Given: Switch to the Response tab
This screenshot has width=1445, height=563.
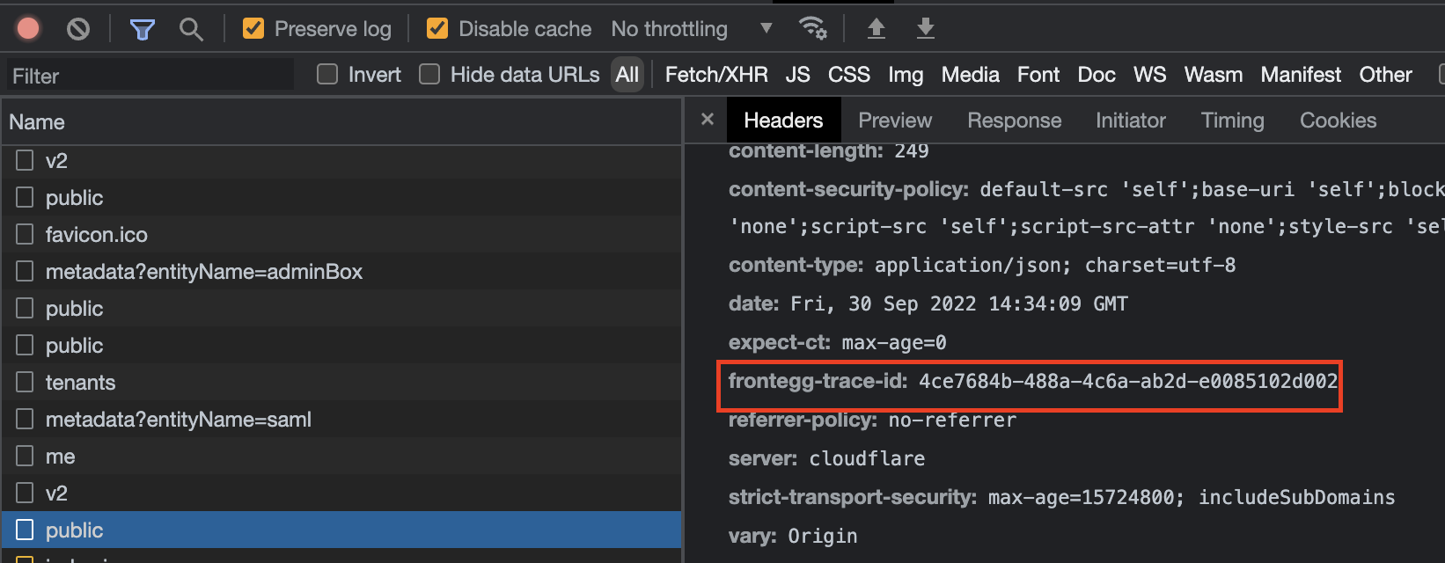Looking at the screenshot, I should point(1014,121).
